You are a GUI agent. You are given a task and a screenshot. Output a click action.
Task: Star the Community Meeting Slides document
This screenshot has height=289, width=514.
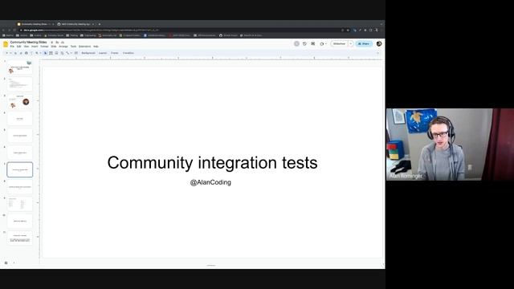51,43
